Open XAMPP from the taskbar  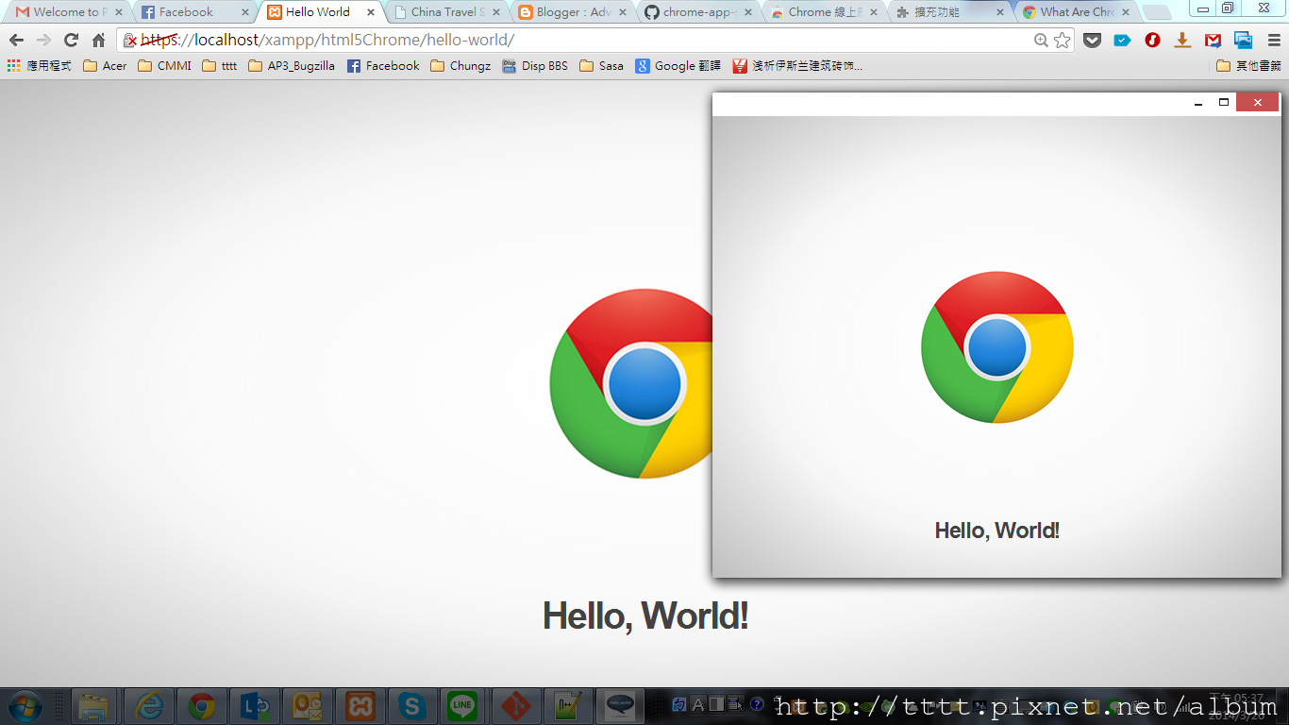click(x=360, y=706)
